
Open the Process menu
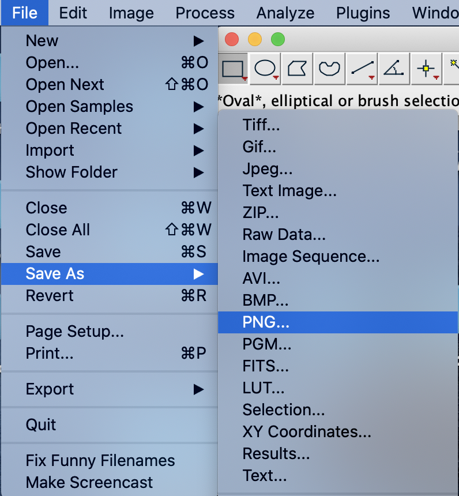tap(205, 13)
